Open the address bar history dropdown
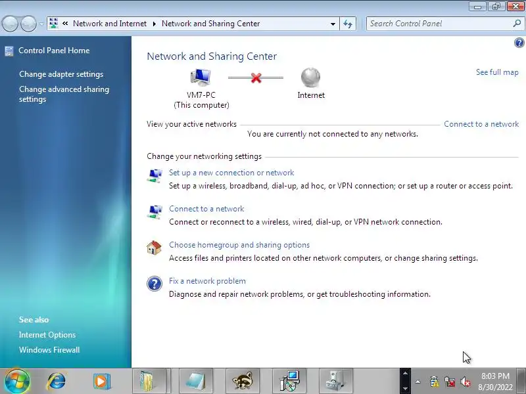Screen dimensions: 526x394 (333, 24)
